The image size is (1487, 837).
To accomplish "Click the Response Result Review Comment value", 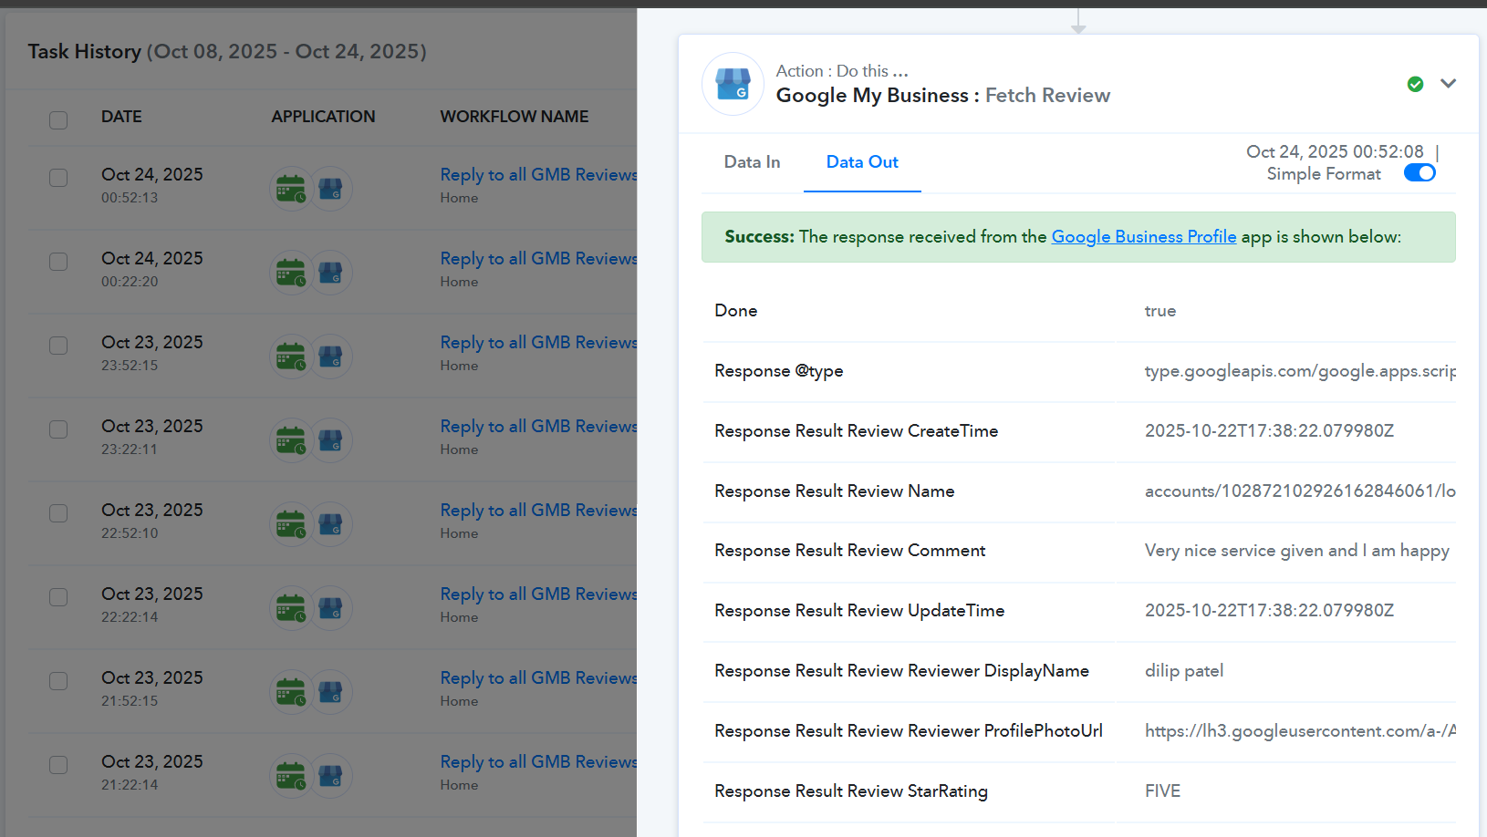I will coord(1296,551).
